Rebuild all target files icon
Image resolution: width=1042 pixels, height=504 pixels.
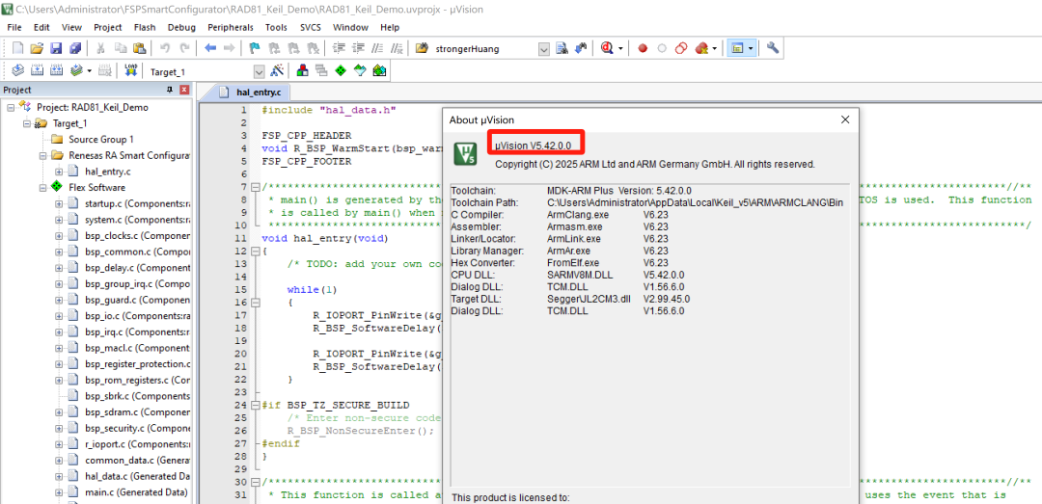click(x=57, y=70)
